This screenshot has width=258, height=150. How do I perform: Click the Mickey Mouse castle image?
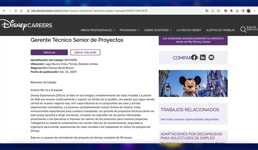[x=193, y=83]
